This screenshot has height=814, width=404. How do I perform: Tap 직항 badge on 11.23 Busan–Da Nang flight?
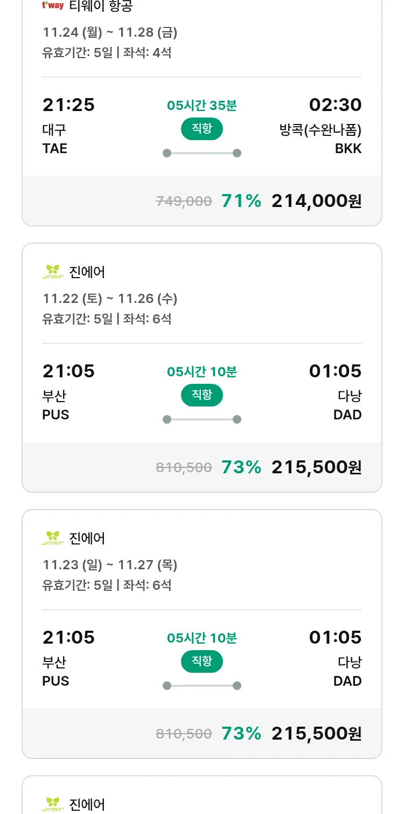click(201, 661)
